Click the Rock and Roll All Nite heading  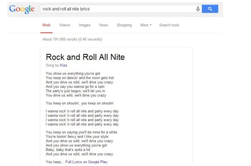coord(85,57)
